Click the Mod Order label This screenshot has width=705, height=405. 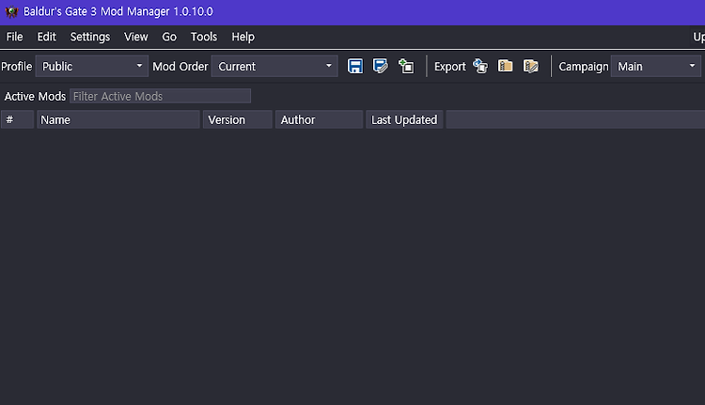click(x=180, y=67)
